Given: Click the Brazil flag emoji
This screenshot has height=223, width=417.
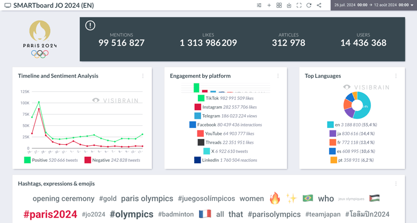Looking at the screenshot, I should point(307,198).
